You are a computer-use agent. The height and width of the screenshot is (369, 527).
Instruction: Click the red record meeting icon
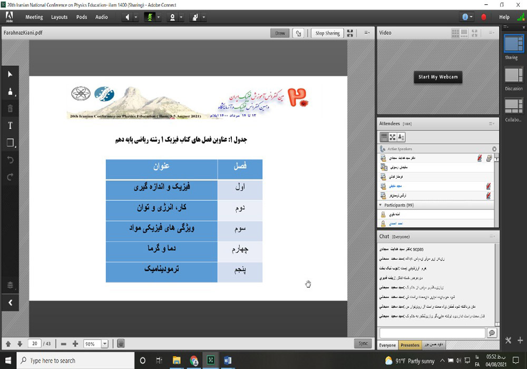point(484,17)
